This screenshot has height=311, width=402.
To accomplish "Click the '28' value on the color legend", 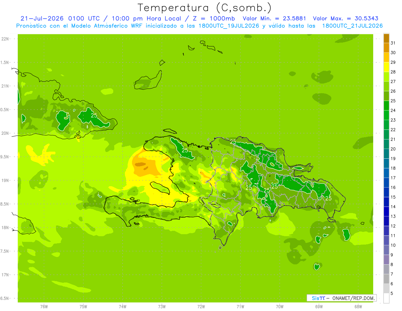I will (x=393, y=72).
